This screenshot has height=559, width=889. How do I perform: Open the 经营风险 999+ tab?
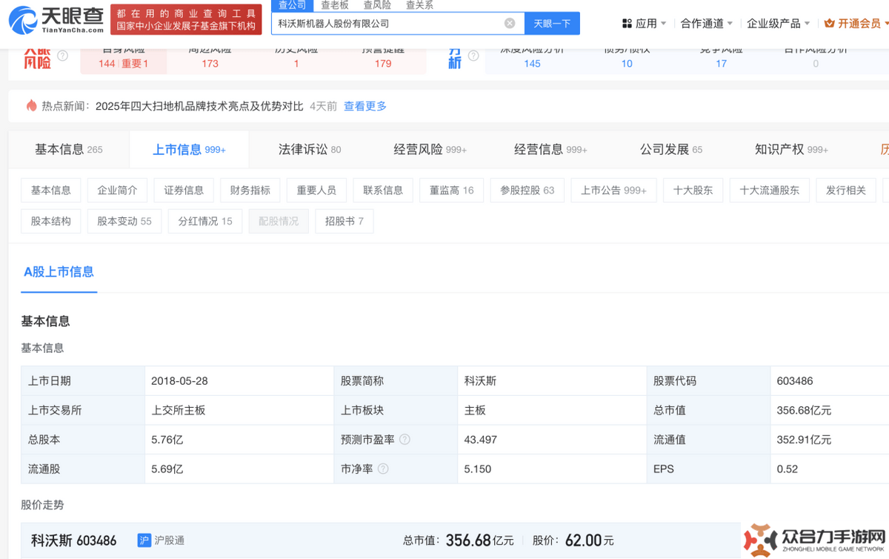430,150
